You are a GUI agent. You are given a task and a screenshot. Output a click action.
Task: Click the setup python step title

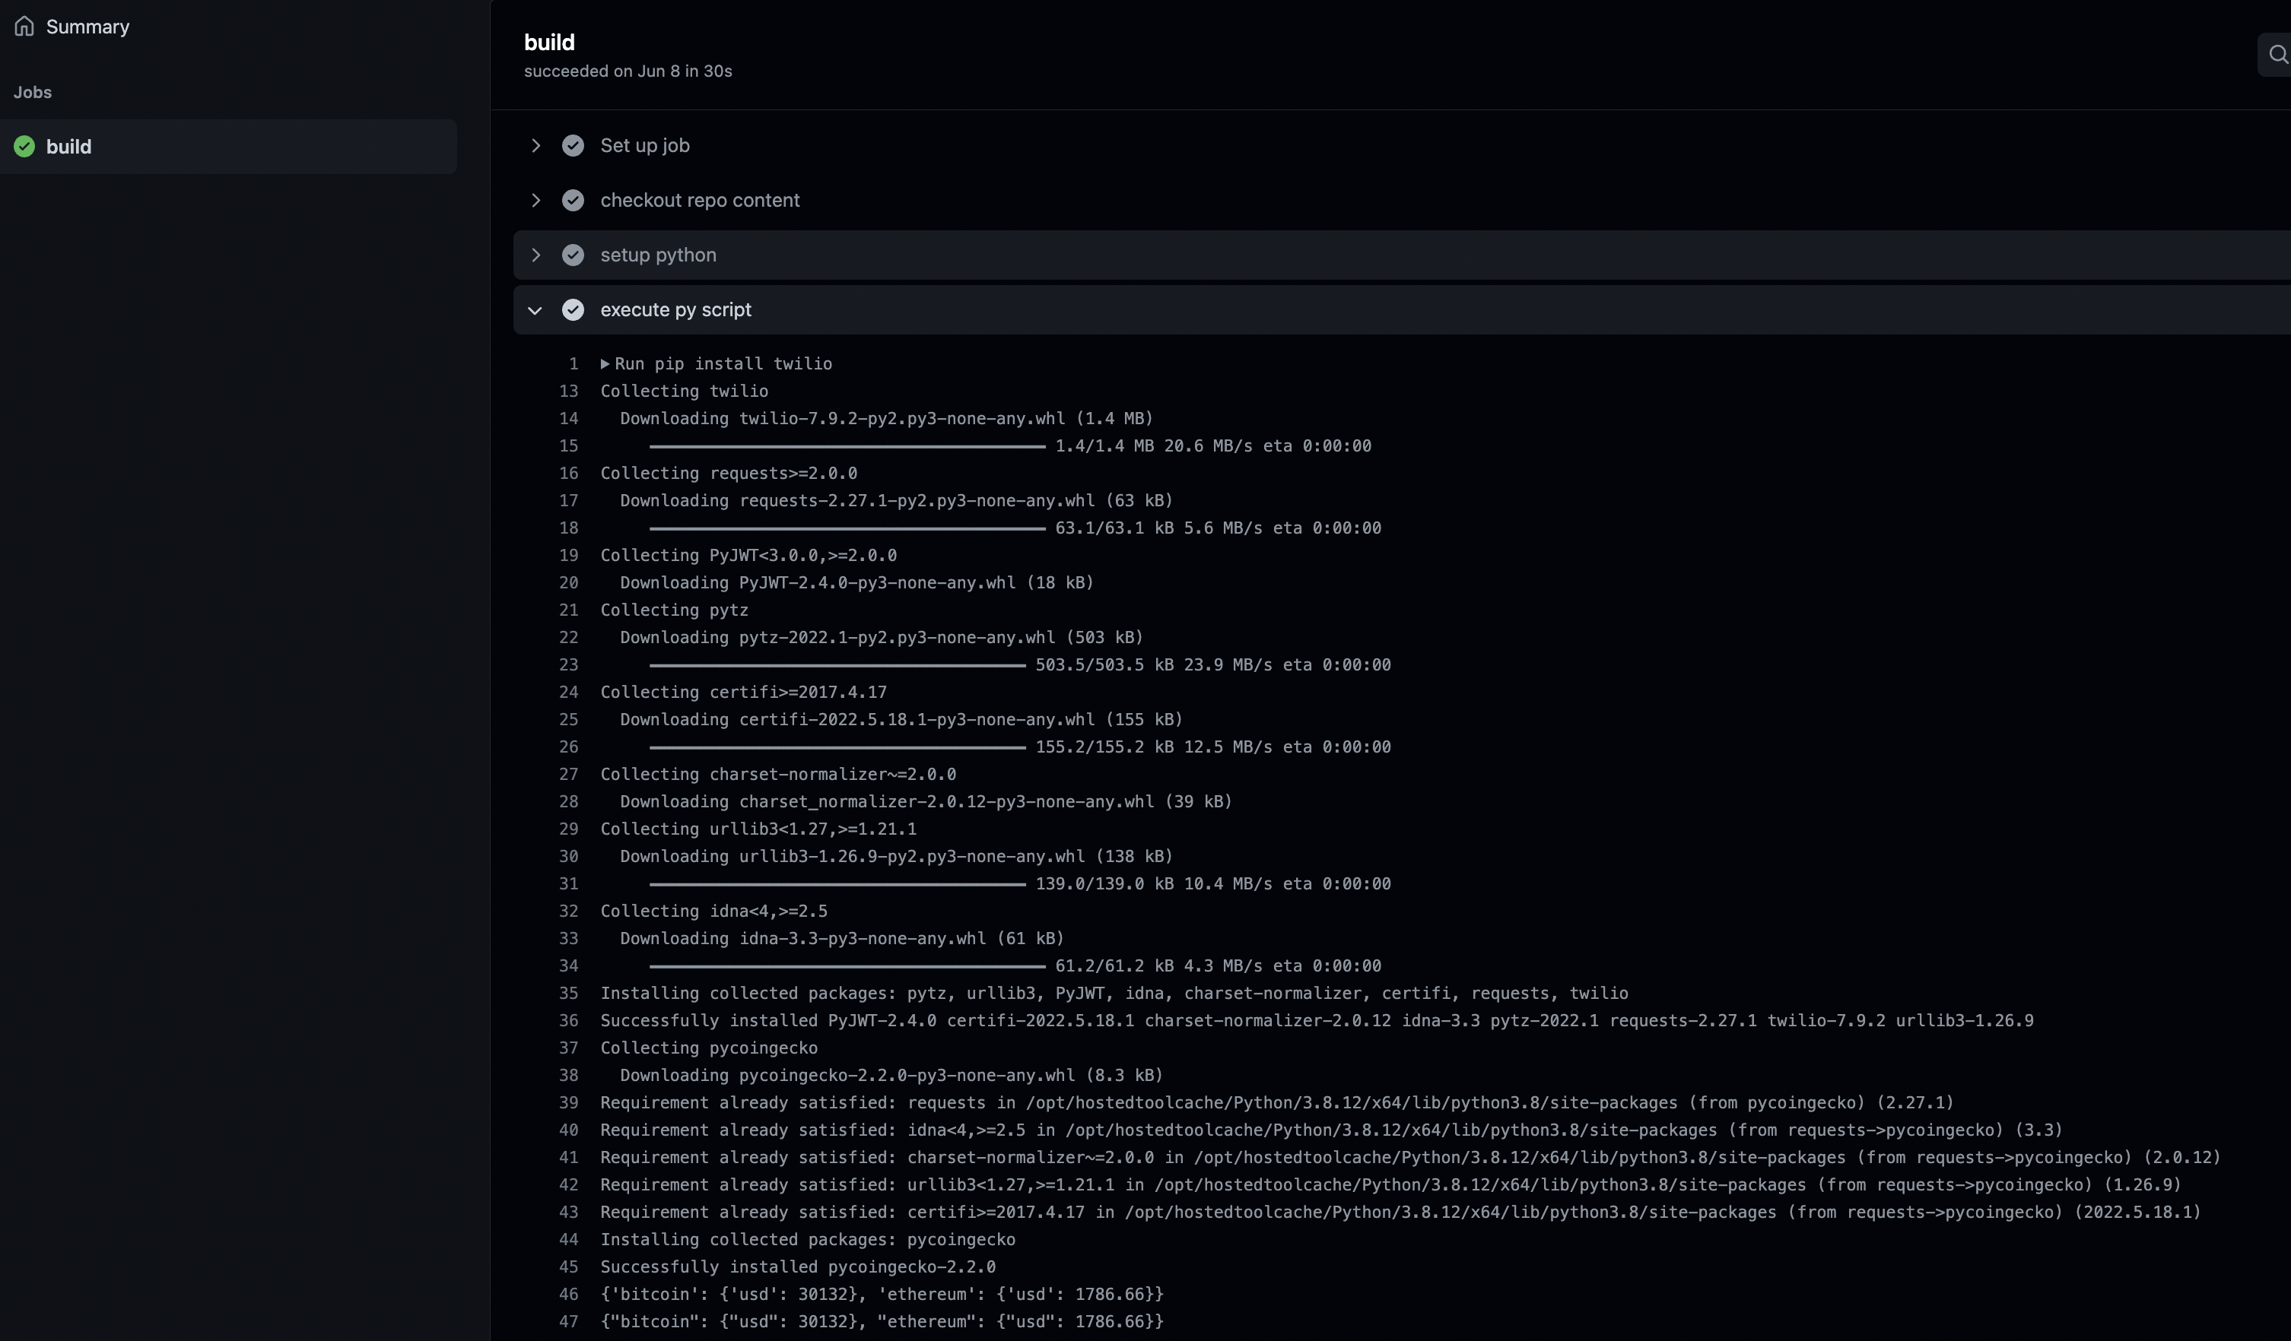coord(658,255)
